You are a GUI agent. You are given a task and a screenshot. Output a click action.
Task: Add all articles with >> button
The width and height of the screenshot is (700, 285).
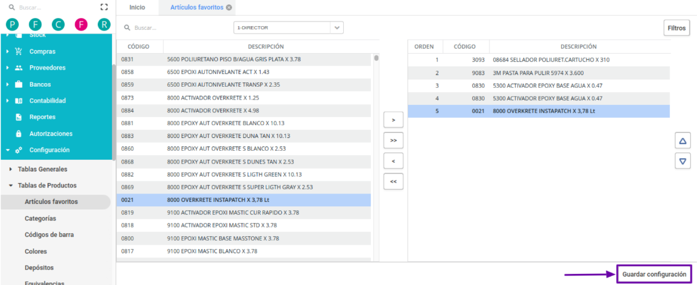[x=393, y=140]
